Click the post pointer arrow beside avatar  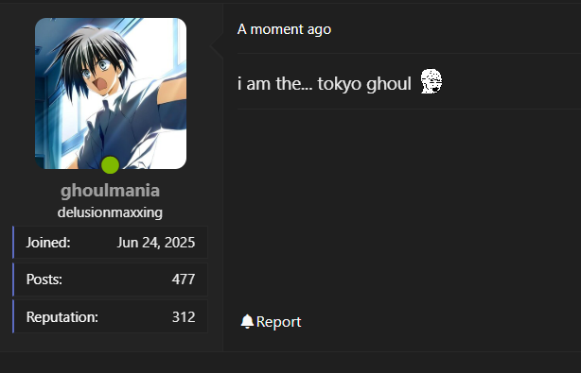click(217, 46)
